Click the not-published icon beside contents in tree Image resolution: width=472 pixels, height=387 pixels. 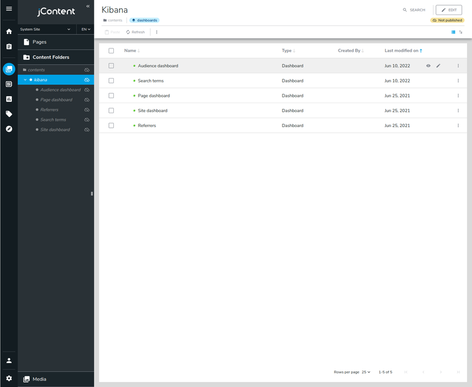pyautogui.click(x=87, y=70)
